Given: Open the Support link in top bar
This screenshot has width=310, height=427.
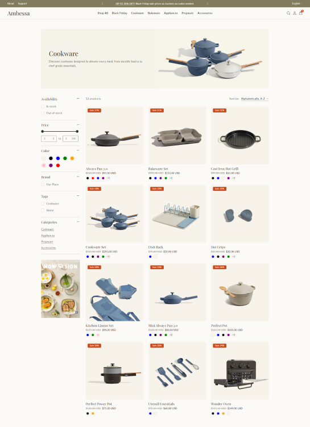Looking at the screenshot, I should [x=22, y=3].
